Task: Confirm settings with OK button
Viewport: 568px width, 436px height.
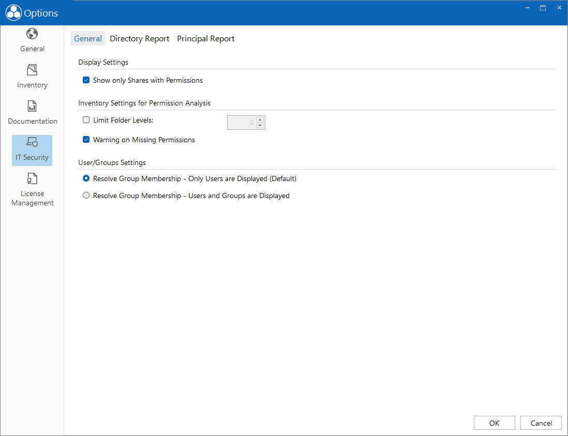Action: pyautogui.click(x=494, y=423)
